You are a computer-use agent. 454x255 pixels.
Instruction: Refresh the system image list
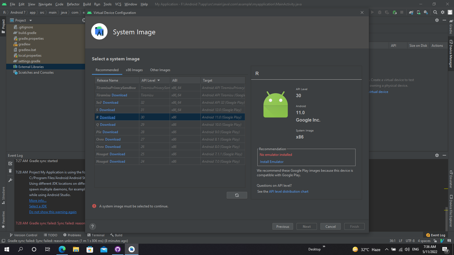click(x=237, y=195)
